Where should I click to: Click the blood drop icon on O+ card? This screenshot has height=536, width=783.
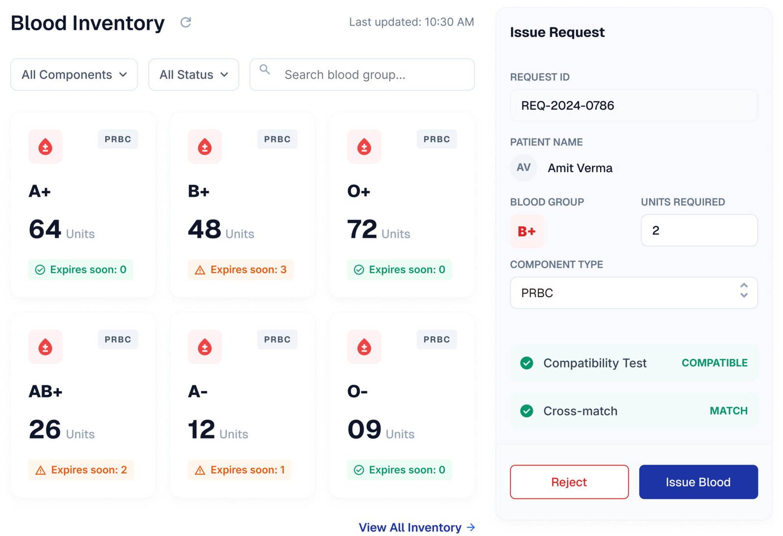click(364, 146)
